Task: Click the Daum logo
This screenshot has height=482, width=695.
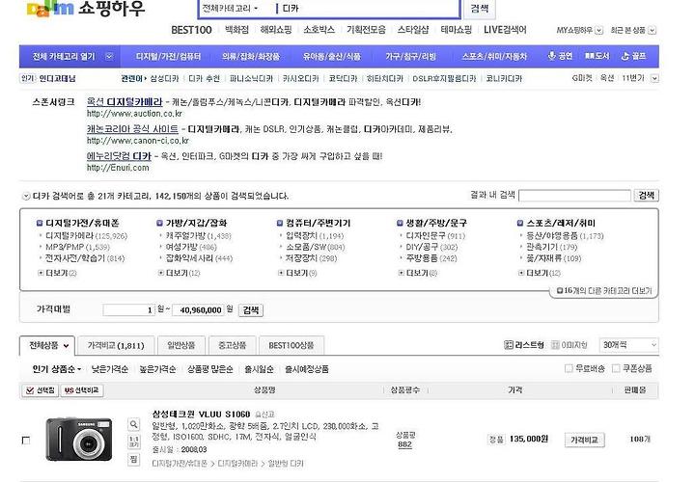Action: 50,9
